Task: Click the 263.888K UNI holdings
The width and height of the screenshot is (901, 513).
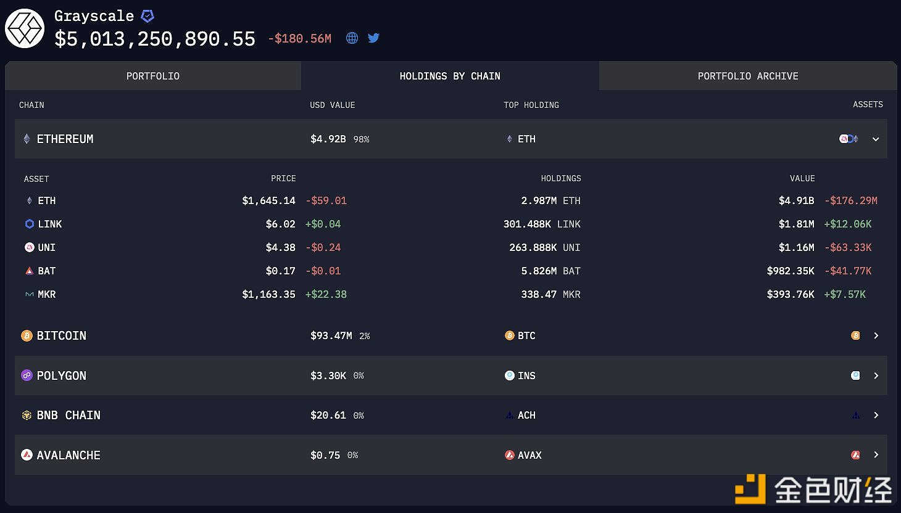Action: pos(545,247)
